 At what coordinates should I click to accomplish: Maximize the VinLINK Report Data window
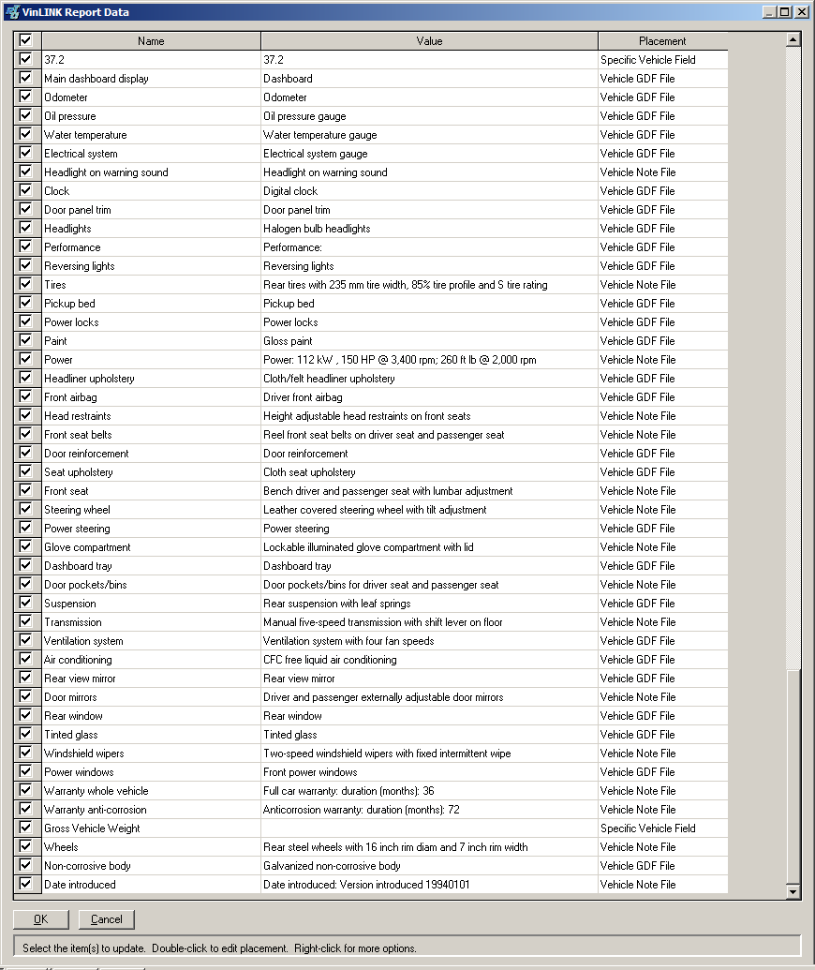click(786, 12)
